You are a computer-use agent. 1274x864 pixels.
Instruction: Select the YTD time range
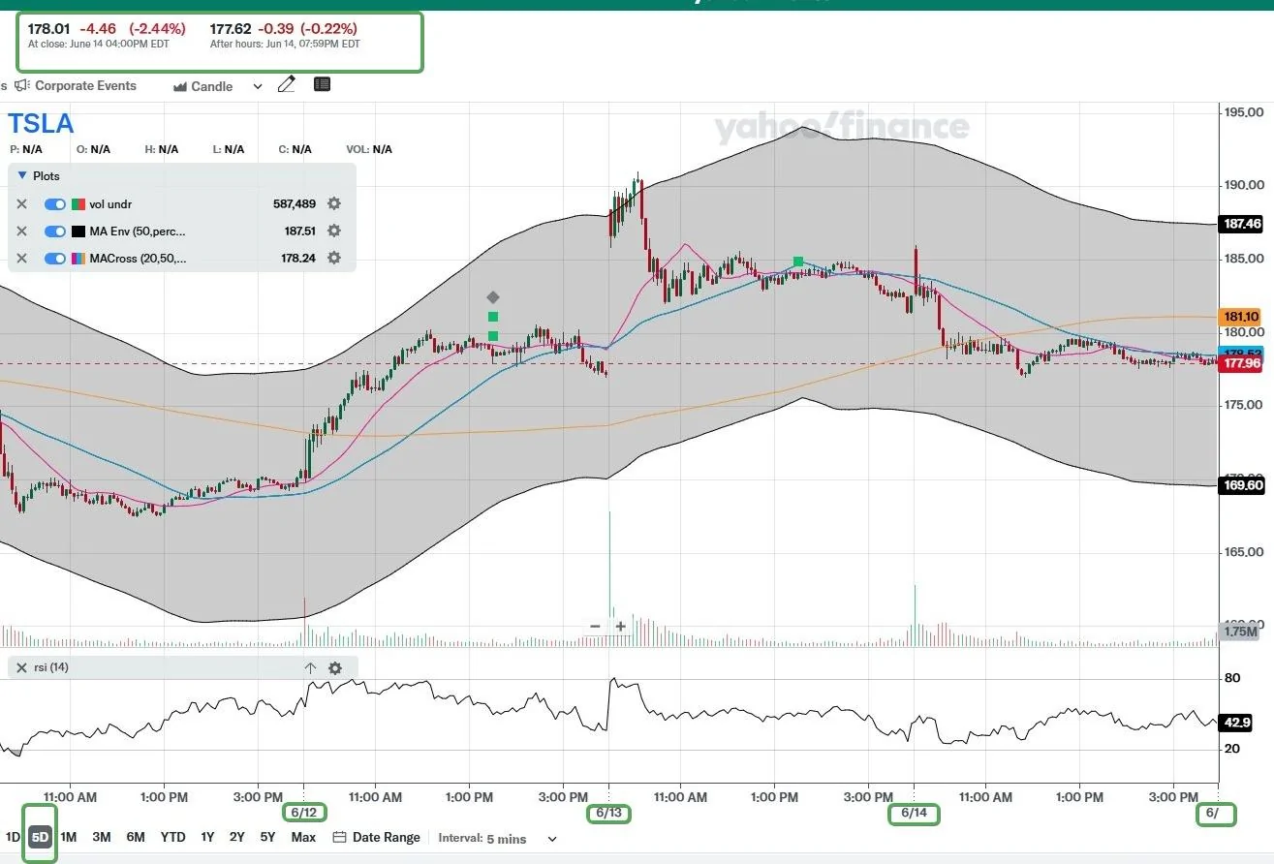click(x=172, y=837)
